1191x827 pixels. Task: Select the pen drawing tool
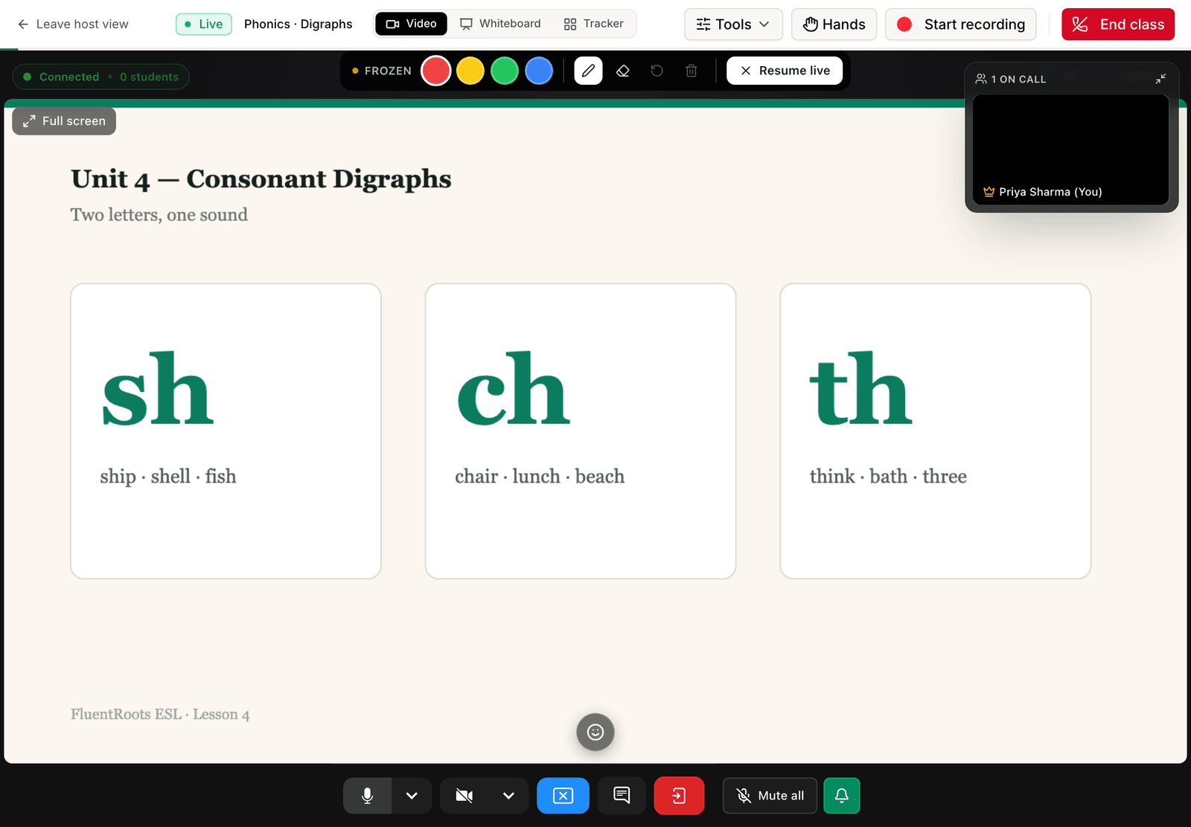point(588,71)
